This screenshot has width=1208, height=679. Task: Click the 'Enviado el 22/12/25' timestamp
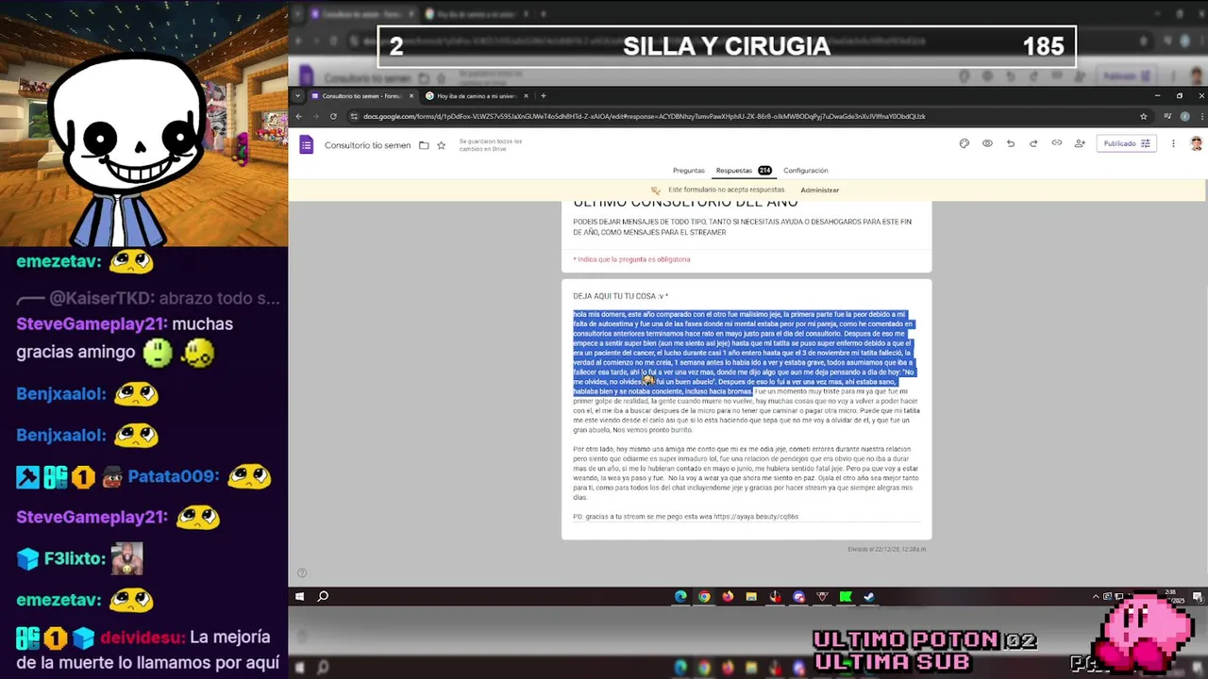(x=886, y=549)
